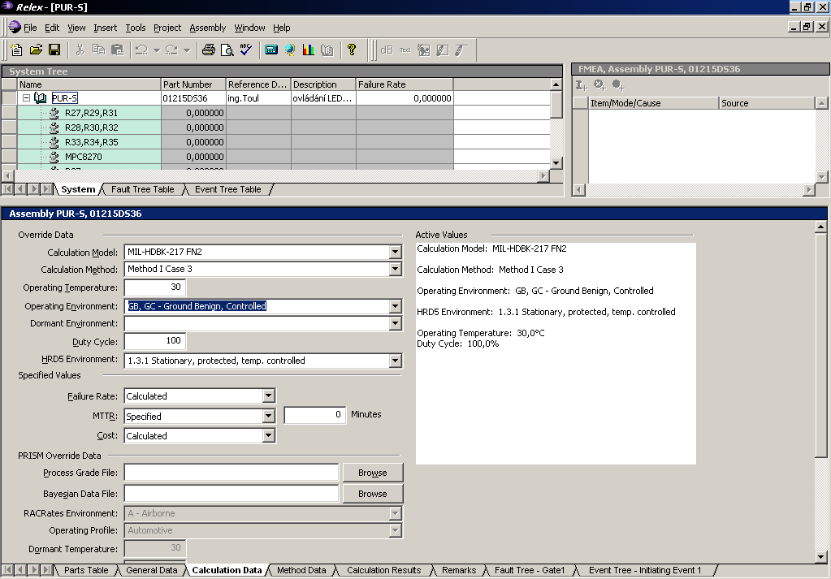Viewport: 831px width, 579px height.
Task: Click the picture toolbar icon beside Text
Action: pyautogui.click(x=423, y=50)
